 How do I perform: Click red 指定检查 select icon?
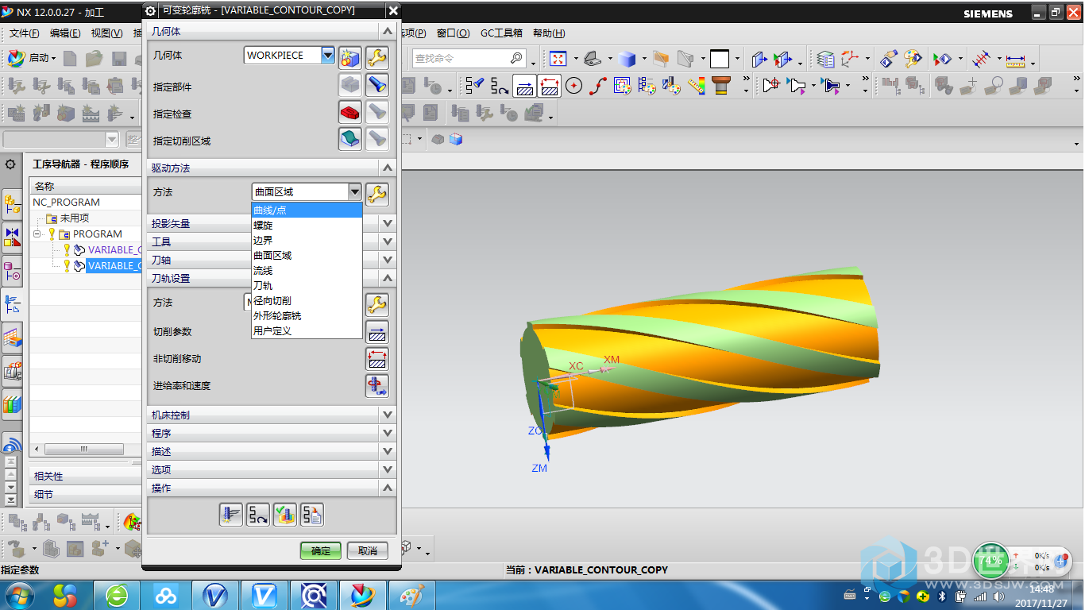pyautogui.click(x=350, y=112)
